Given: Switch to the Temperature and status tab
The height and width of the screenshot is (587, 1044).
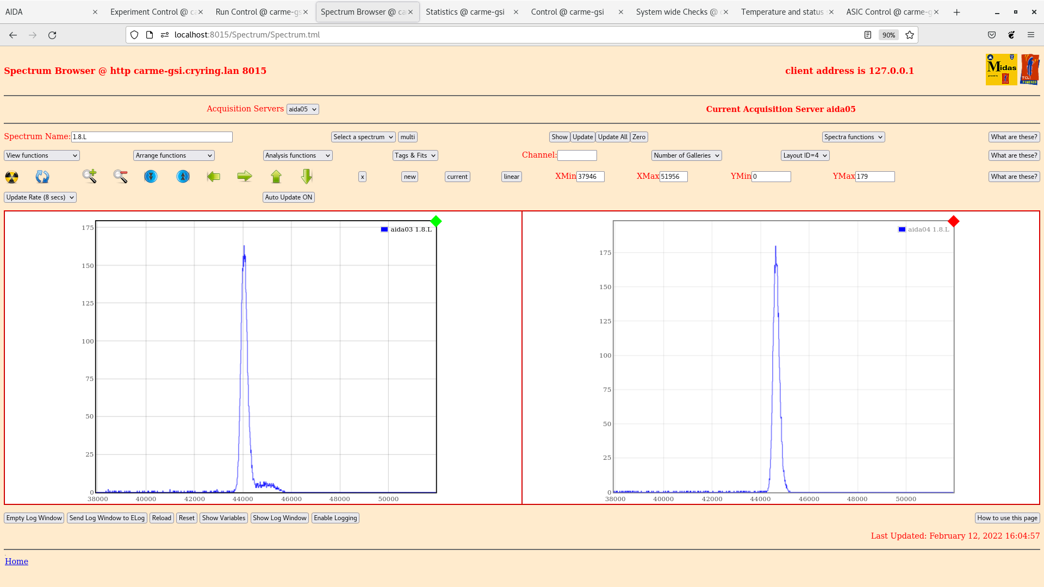Looking at the screenshot, I should point(781,12).
